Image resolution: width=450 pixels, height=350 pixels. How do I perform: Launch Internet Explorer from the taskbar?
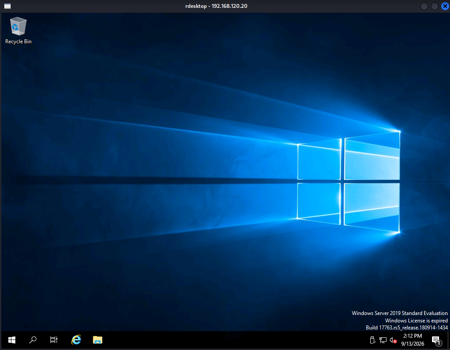pos(76,340)
